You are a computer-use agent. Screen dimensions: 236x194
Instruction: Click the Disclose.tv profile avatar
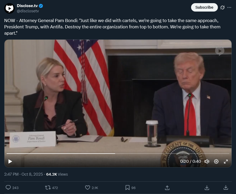9,8
